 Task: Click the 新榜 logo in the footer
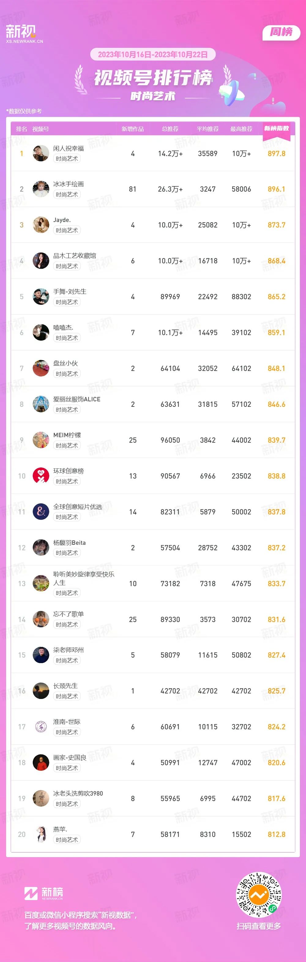(44, 893)
